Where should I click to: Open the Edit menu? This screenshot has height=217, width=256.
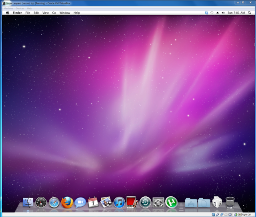point(36,13)
